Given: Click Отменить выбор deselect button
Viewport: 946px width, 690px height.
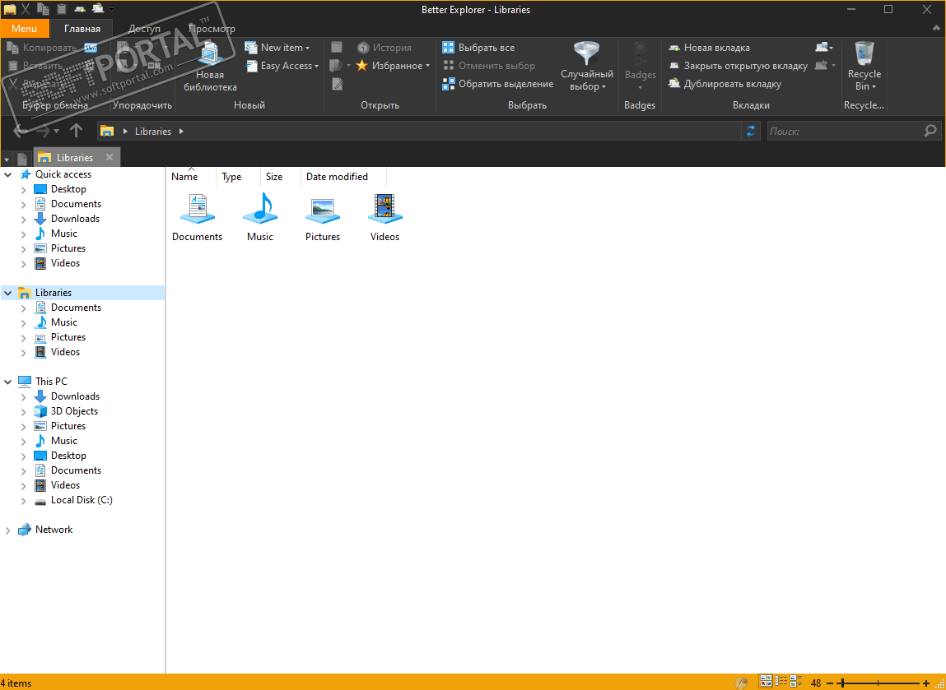Looking at the screenshot, I should pos(489,66).
